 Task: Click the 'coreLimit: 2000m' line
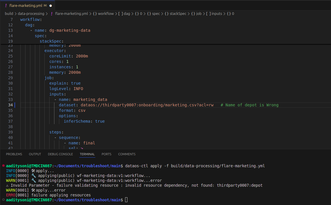pyautogui.click(x=69, y=56)
